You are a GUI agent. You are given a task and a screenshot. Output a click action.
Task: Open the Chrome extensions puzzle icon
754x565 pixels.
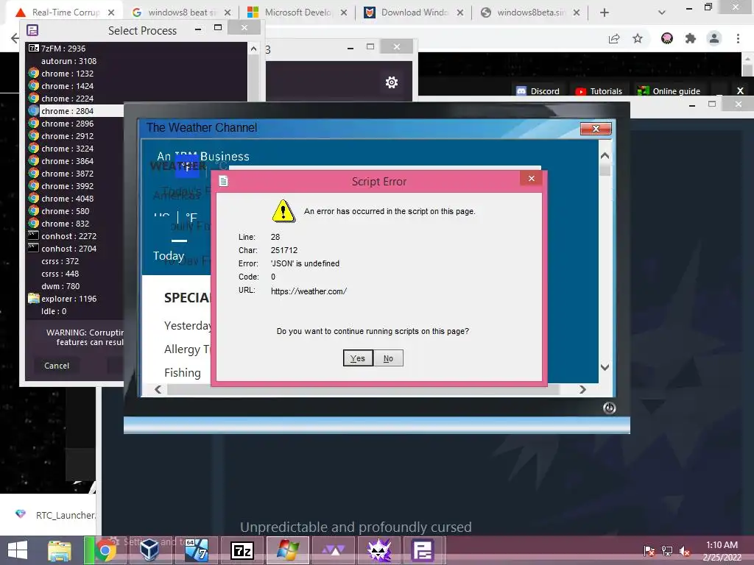coord(691,38)
